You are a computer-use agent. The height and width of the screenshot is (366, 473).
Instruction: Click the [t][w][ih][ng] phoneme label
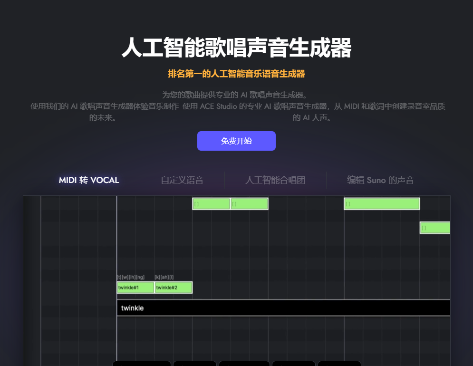coord(131,277)
